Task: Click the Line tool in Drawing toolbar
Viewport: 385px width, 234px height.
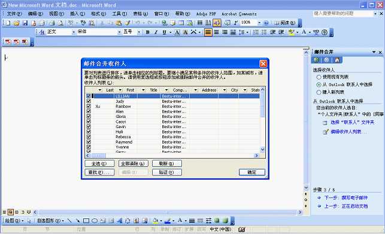Action: click(x=69, y=220)
